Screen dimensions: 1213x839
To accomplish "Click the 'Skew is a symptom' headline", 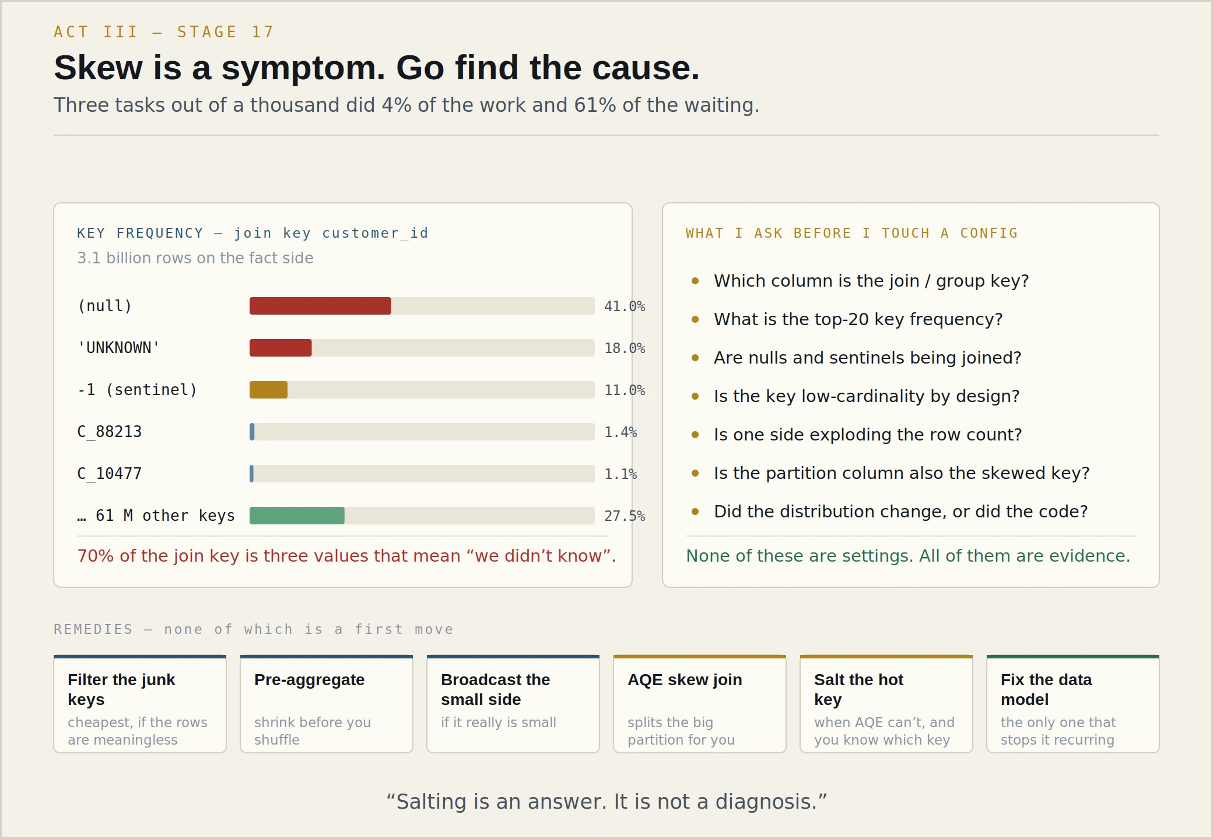I will (x=377, y=68).
